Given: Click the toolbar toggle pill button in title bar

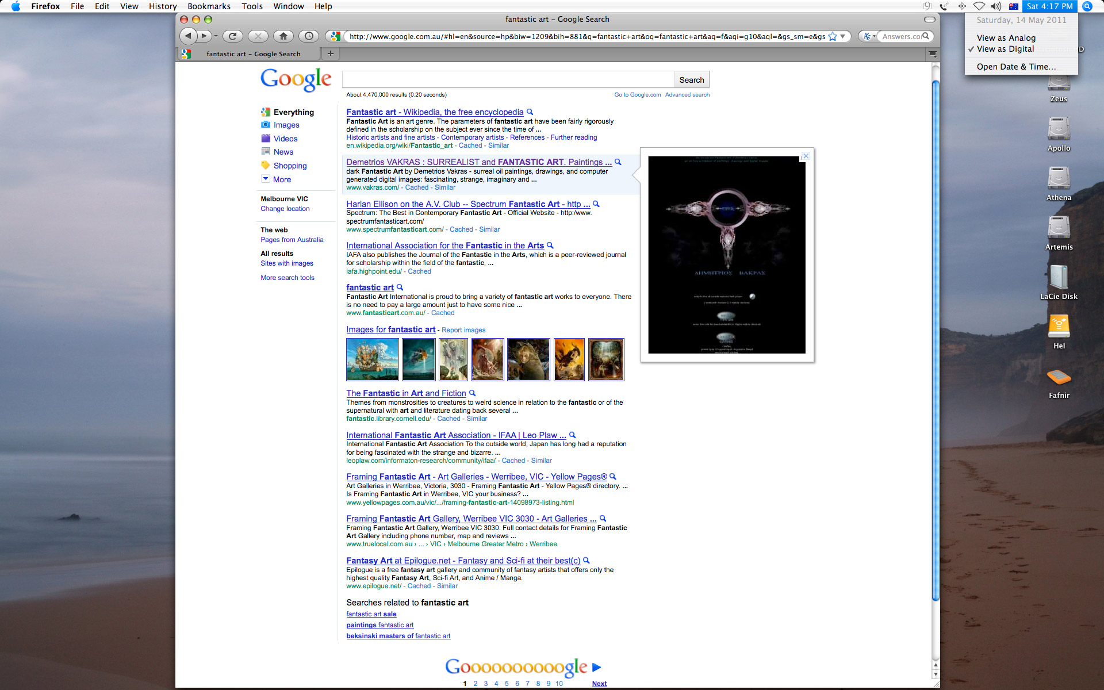Looking at the screenshot, I should pos(929,19).
